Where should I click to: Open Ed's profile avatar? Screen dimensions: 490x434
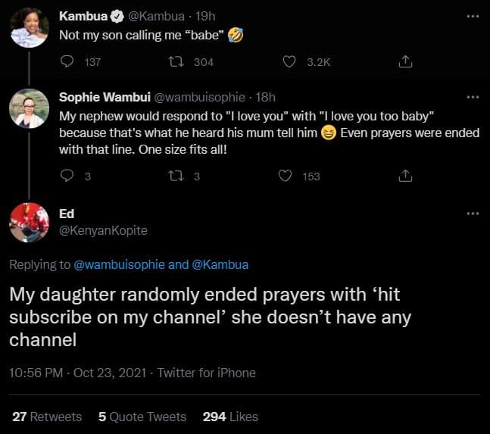click(x=29, y=221)
